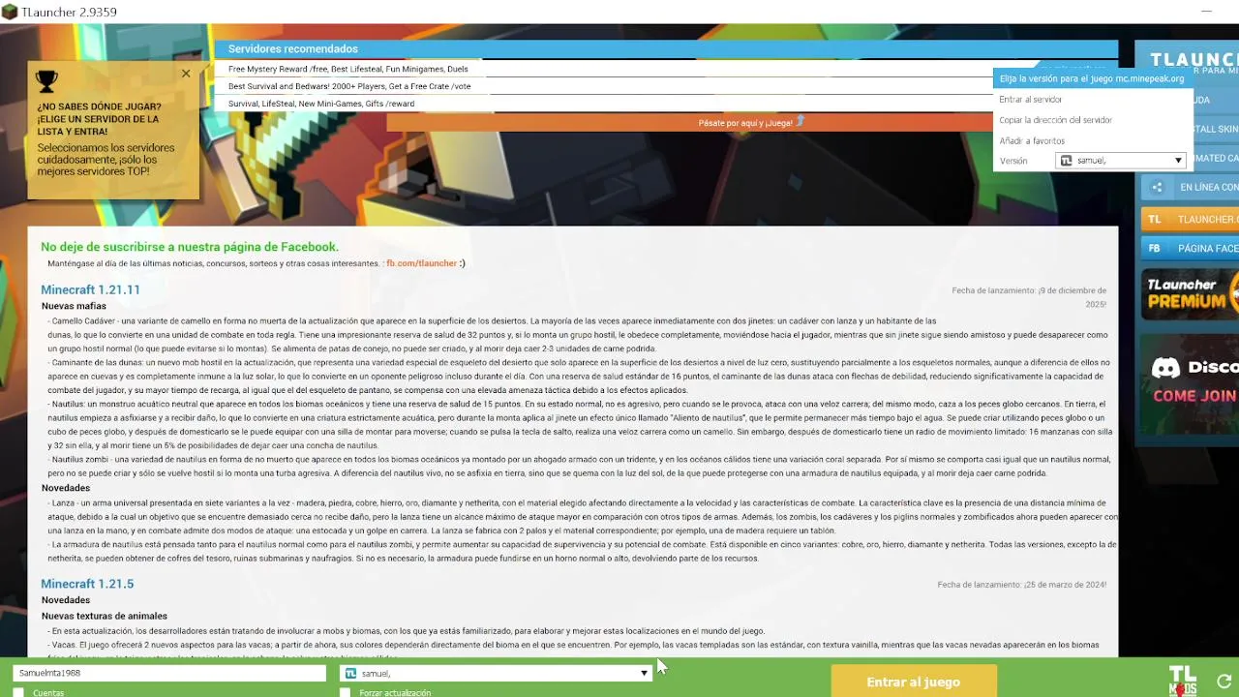1239x697 pixels.
Task: Select server 'Free Mystery Reward /free, Best Lifesteal'
Action: (x=348, y=69)
